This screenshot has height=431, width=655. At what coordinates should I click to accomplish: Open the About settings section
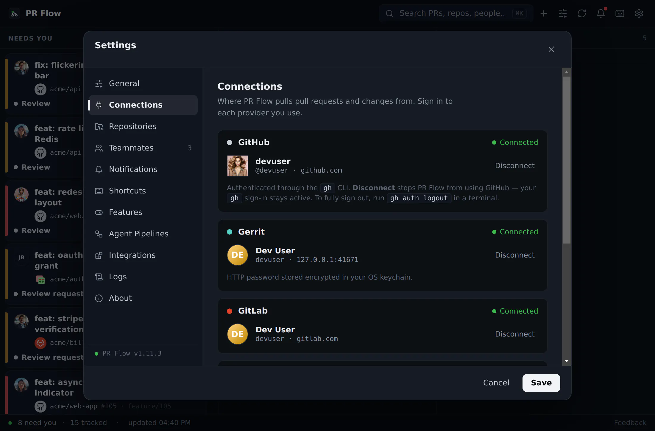143,298
